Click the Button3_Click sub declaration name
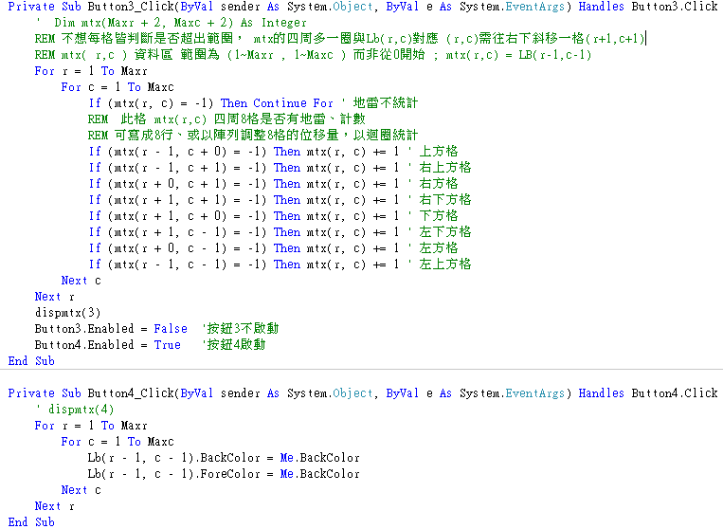723x529 pixels. [x=131, y=7]
